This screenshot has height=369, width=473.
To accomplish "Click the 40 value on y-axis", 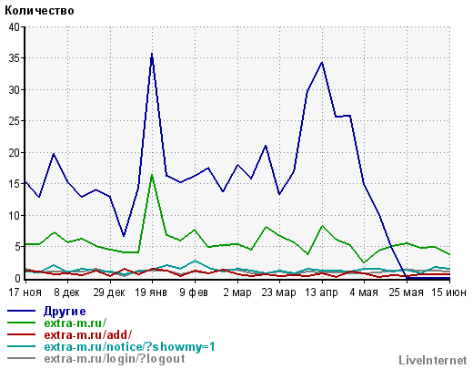I will [x=15, y=27].
